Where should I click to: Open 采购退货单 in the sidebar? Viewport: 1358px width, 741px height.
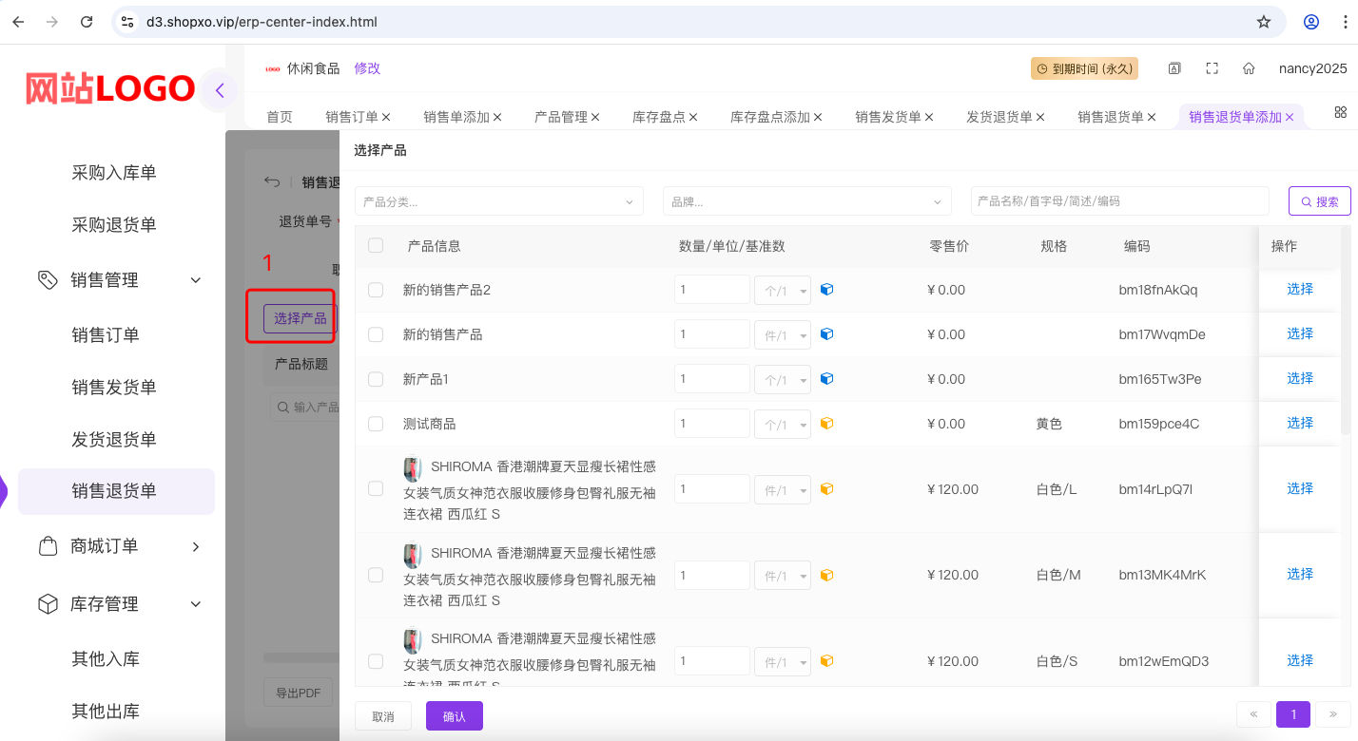pyautogui.click(x=114, y=225)
